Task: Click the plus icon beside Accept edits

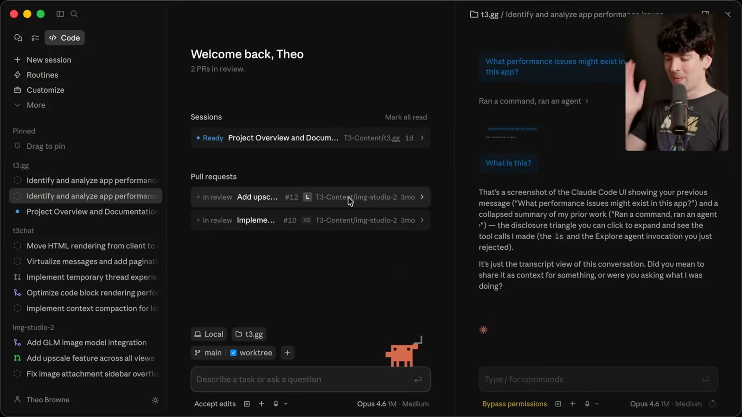Action: click(x=262, y=404)
